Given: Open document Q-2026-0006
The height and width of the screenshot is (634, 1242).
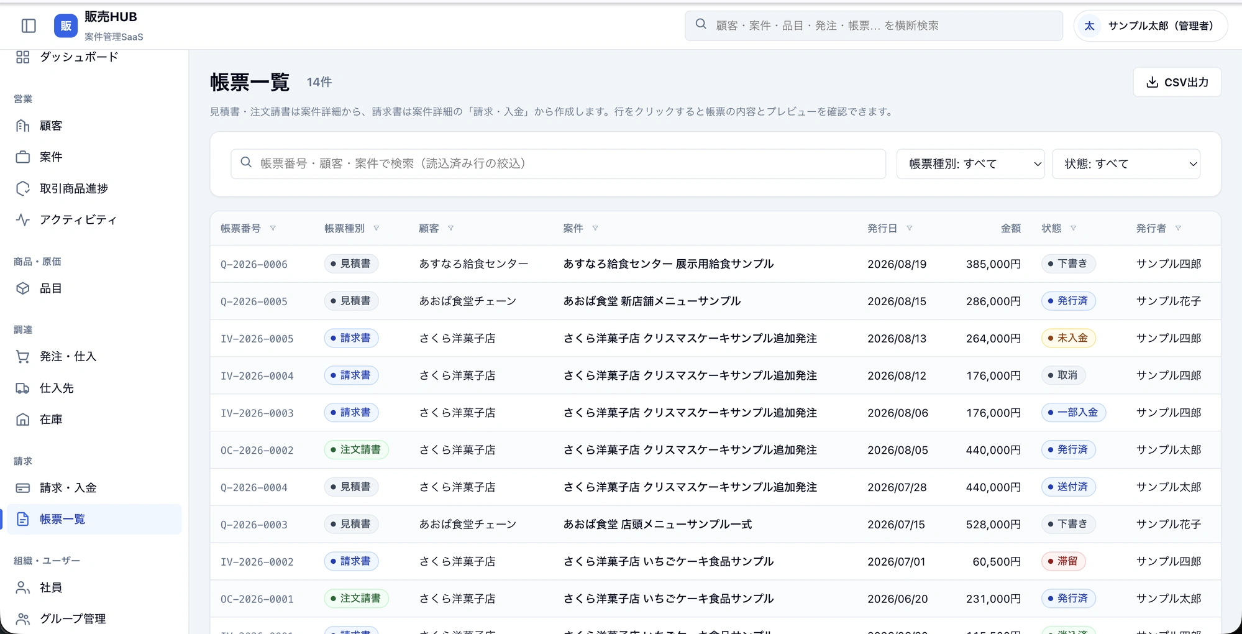Looking at the screenshot, I should [254, 264].
